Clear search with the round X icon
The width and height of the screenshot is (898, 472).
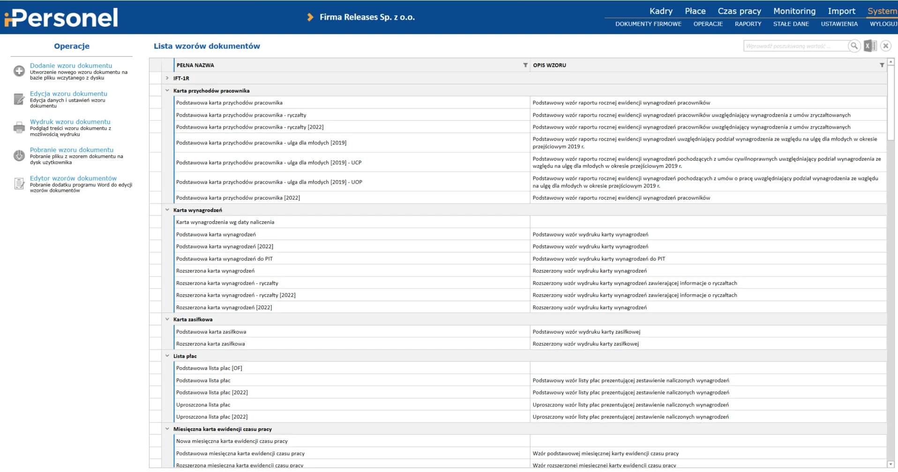pos(885,46)
